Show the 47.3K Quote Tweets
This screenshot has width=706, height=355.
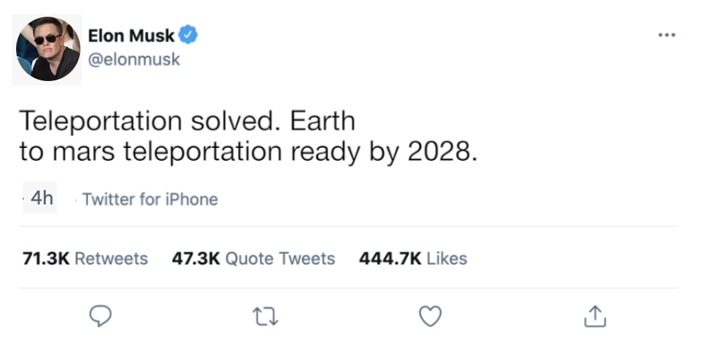click(253, 259)
